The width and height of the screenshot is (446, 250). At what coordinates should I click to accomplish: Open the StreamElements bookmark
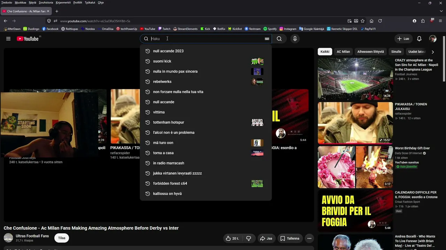(x=185, y=29)
